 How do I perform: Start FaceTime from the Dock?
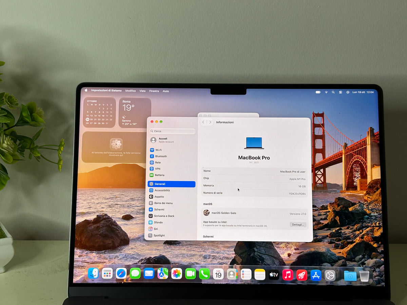click(191, 273)
